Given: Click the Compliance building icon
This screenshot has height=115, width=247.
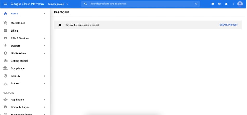Looking at the screenshot, I should click(x=5, y=68).
